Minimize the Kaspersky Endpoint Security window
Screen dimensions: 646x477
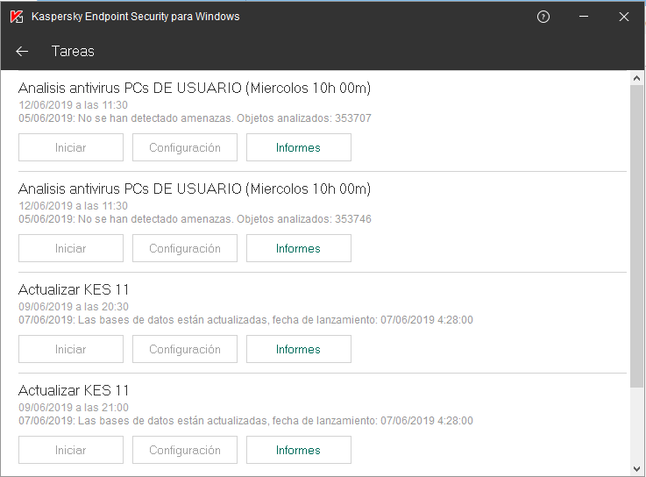tap(584, 17)
